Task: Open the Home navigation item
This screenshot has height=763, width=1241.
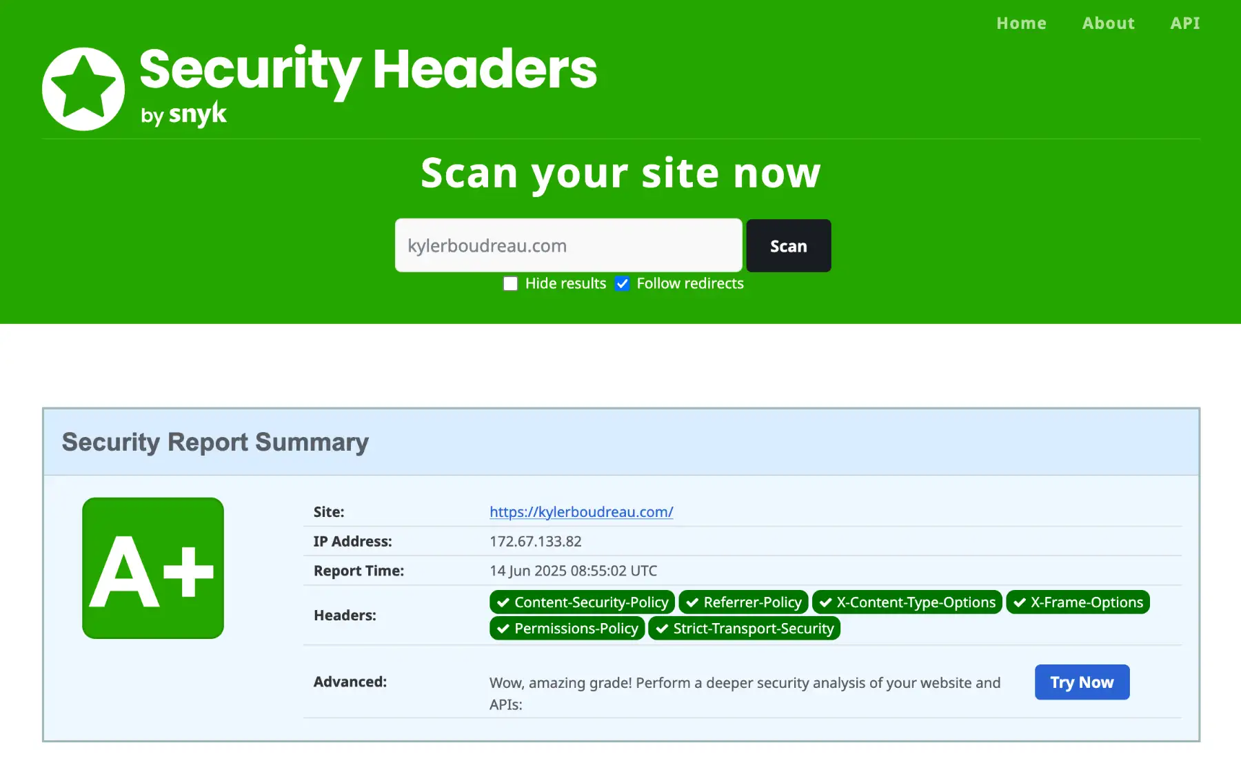Action: (x=1021, y=23)
